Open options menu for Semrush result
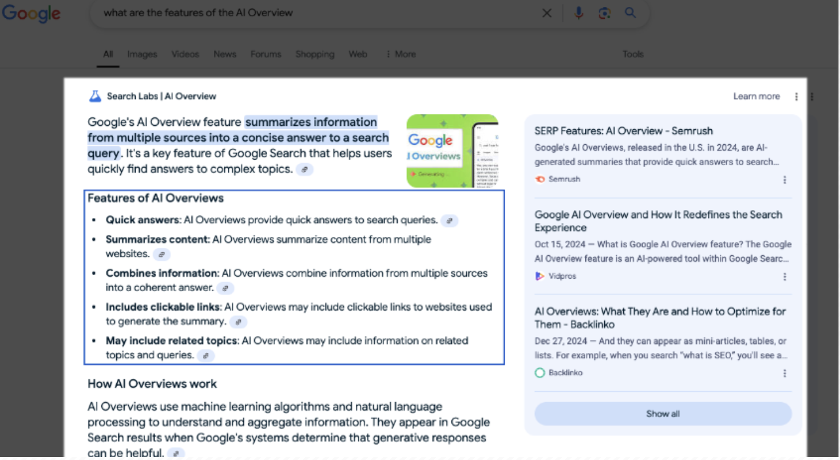840x460 pixels. (784, 180)
